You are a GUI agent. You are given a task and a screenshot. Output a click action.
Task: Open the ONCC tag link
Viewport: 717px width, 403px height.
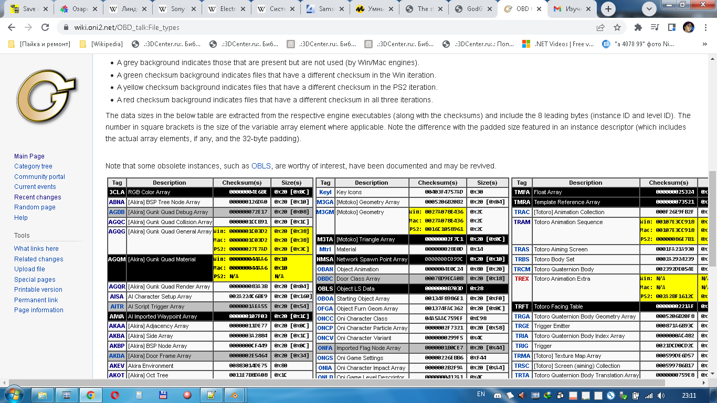[x=325, y=319]
